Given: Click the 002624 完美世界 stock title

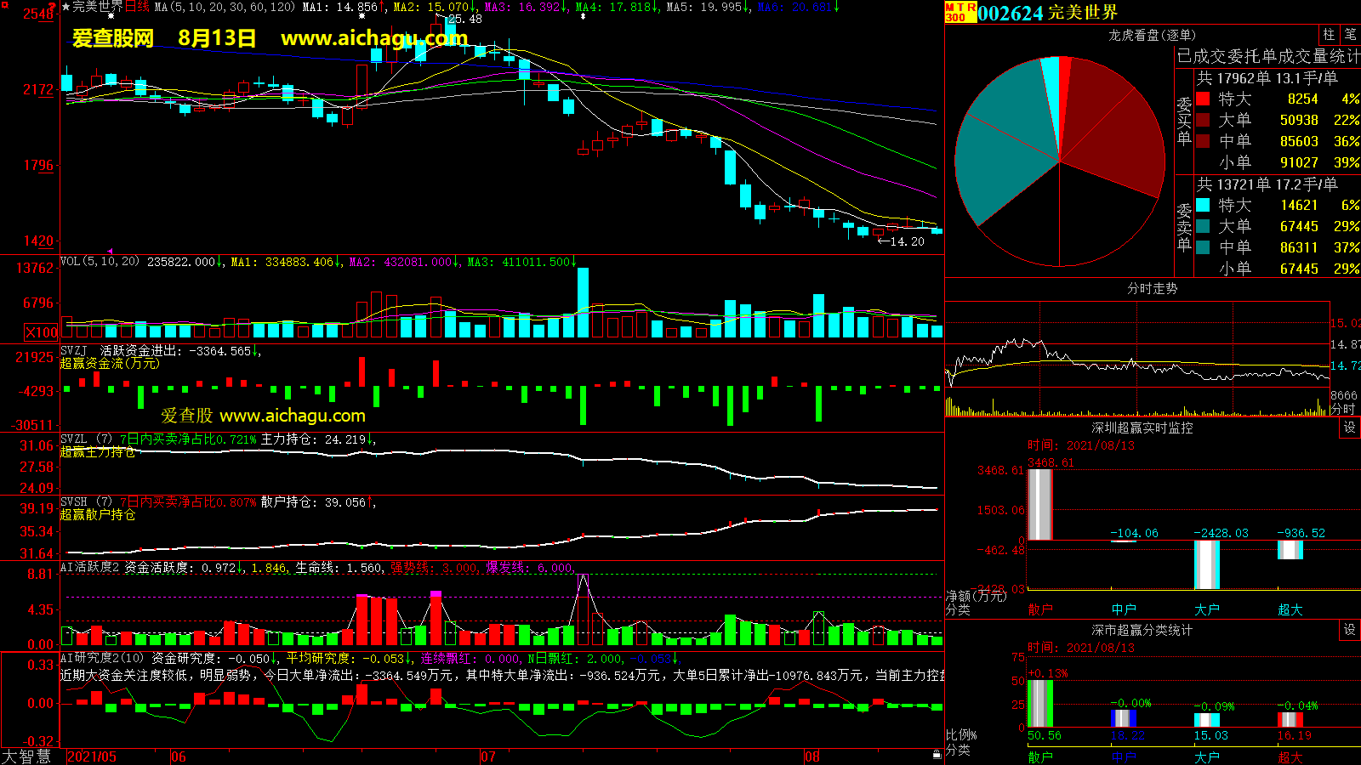Looking at the screenshot, I should (1047, 13).
